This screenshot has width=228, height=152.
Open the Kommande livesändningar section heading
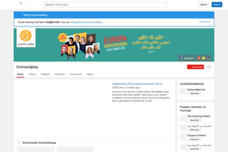click(40, 143)
